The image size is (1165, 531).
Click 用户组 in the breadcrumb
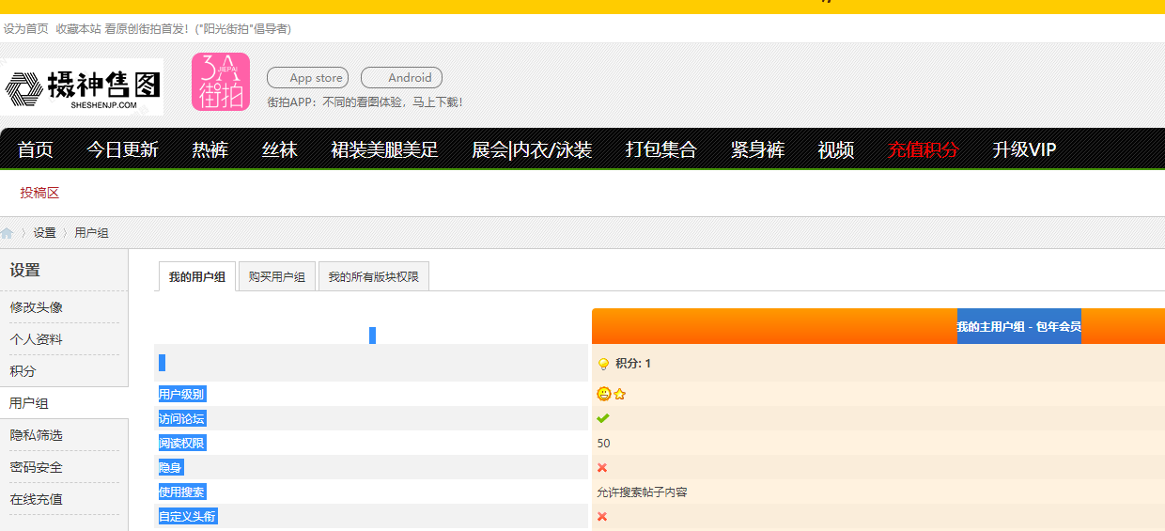[x=92, y=233]
